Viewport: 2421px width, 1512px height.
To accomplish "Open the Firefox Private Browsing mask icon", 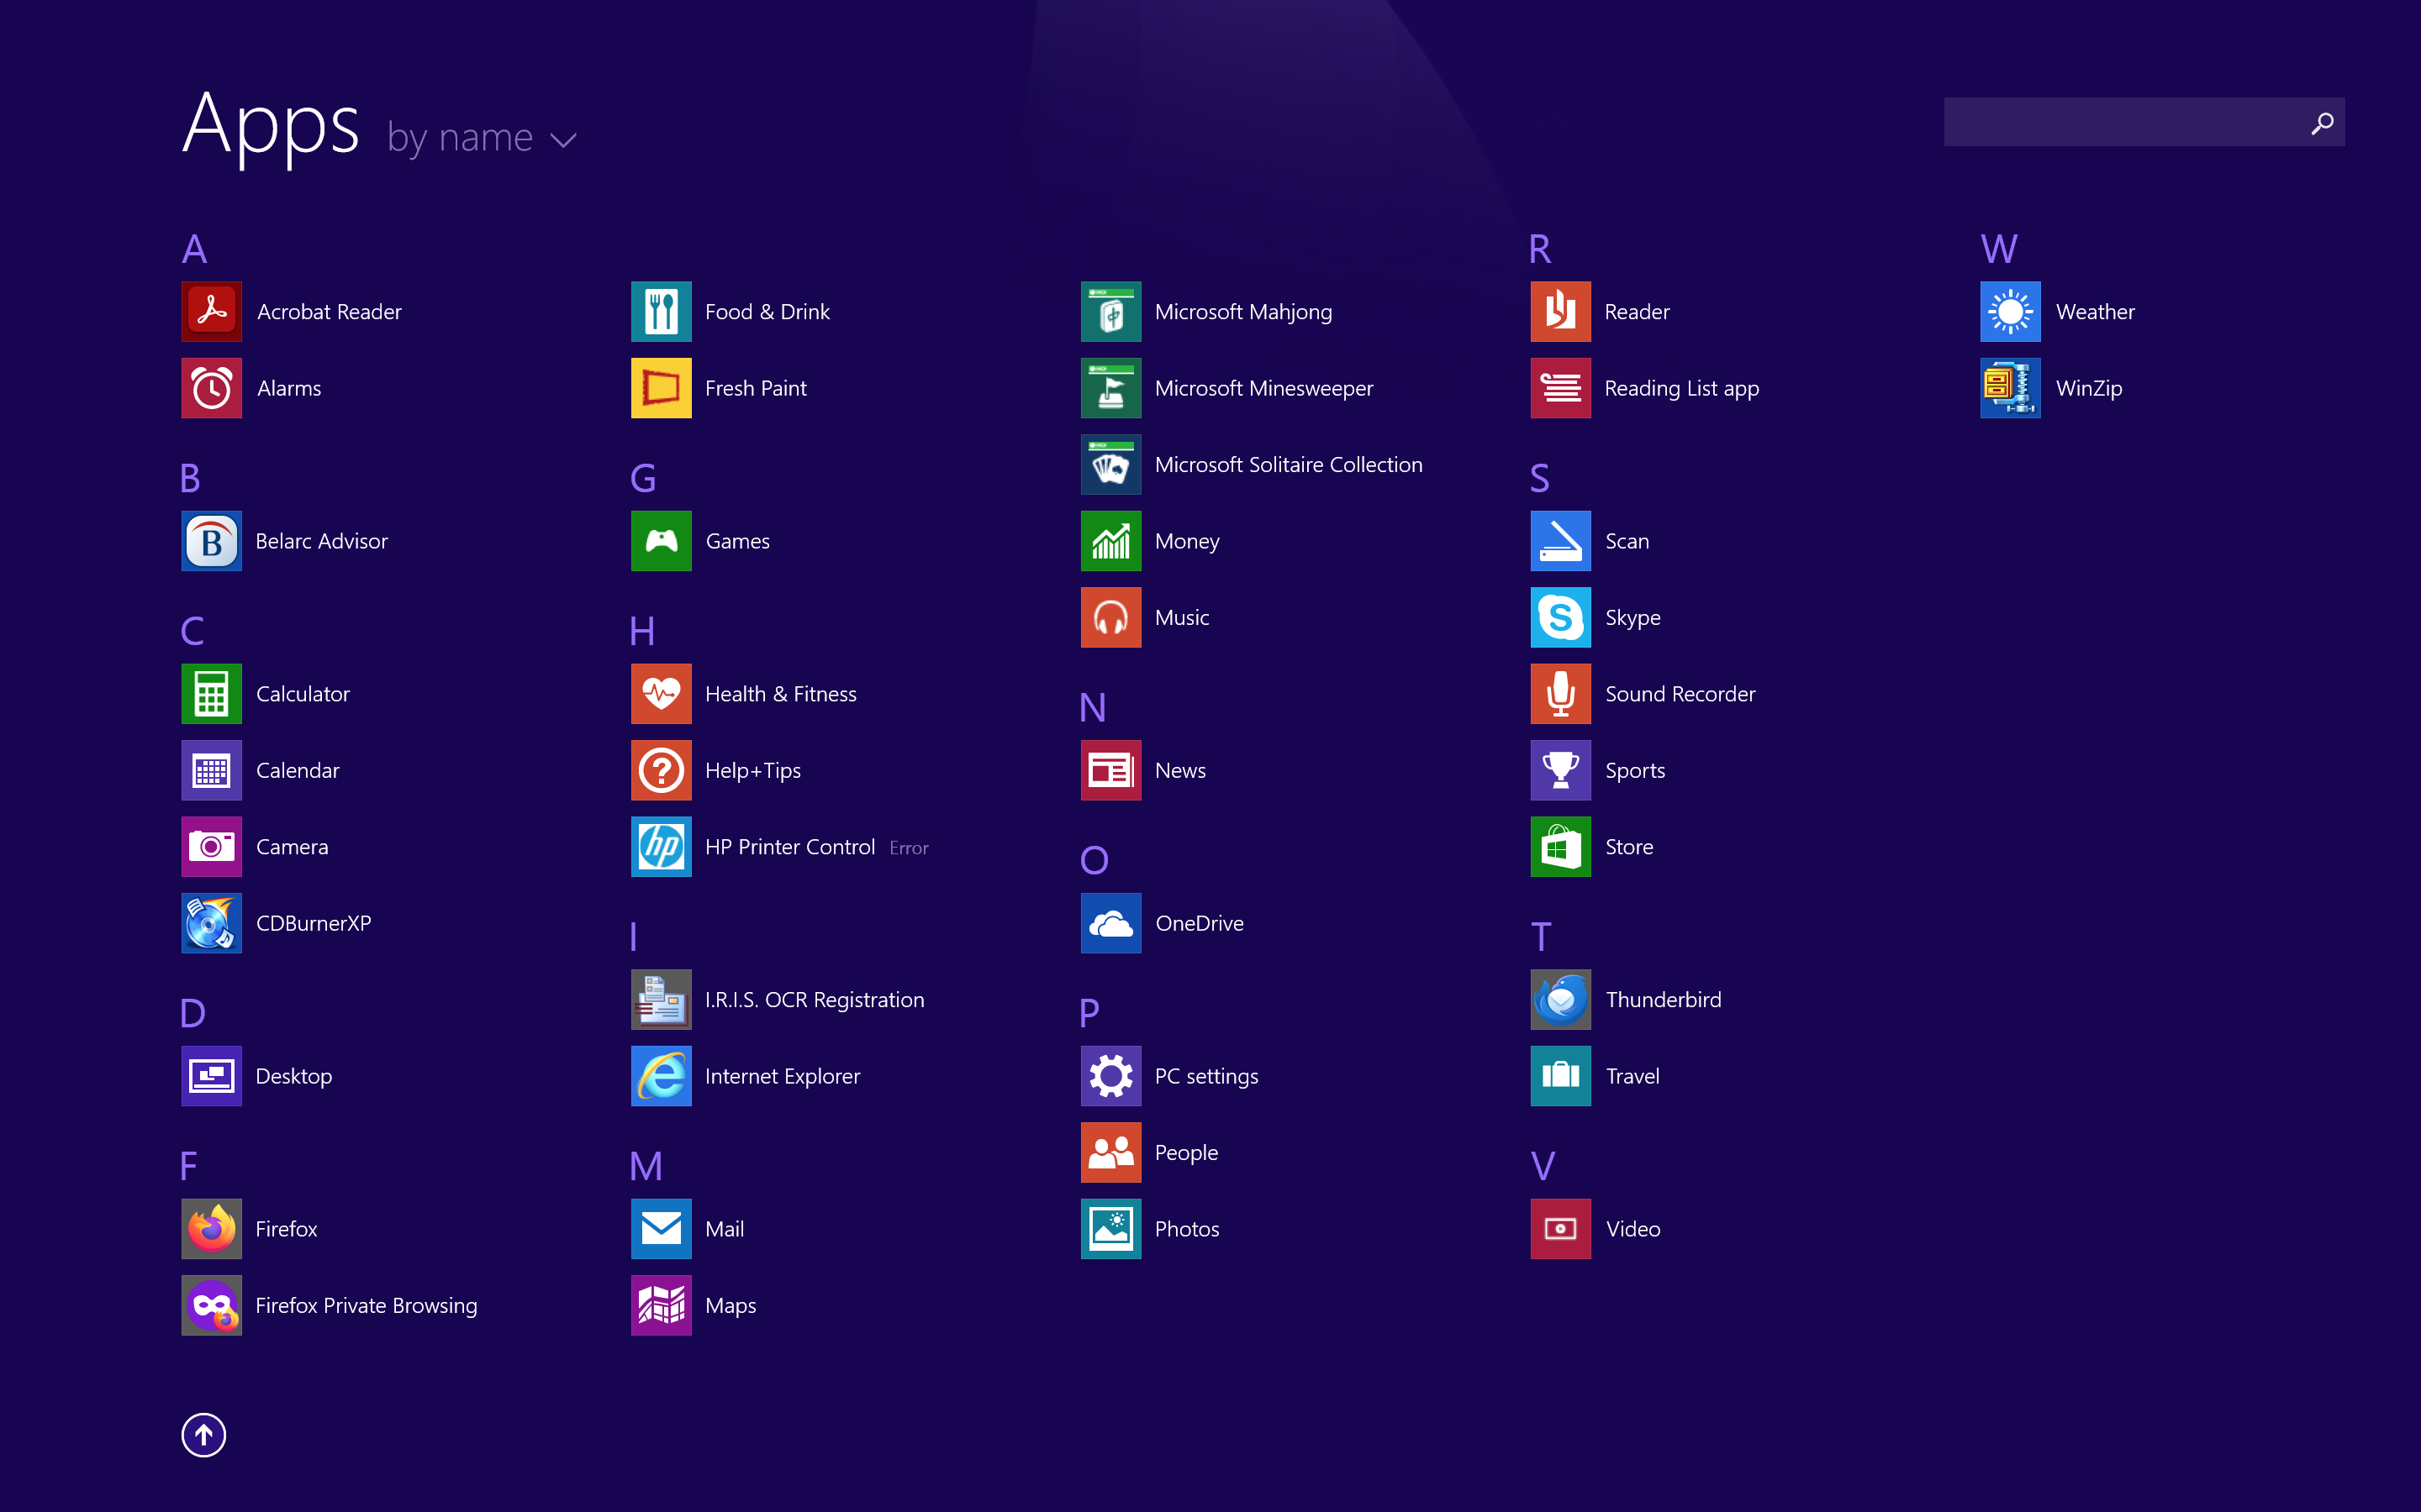I will (211, 1306).
